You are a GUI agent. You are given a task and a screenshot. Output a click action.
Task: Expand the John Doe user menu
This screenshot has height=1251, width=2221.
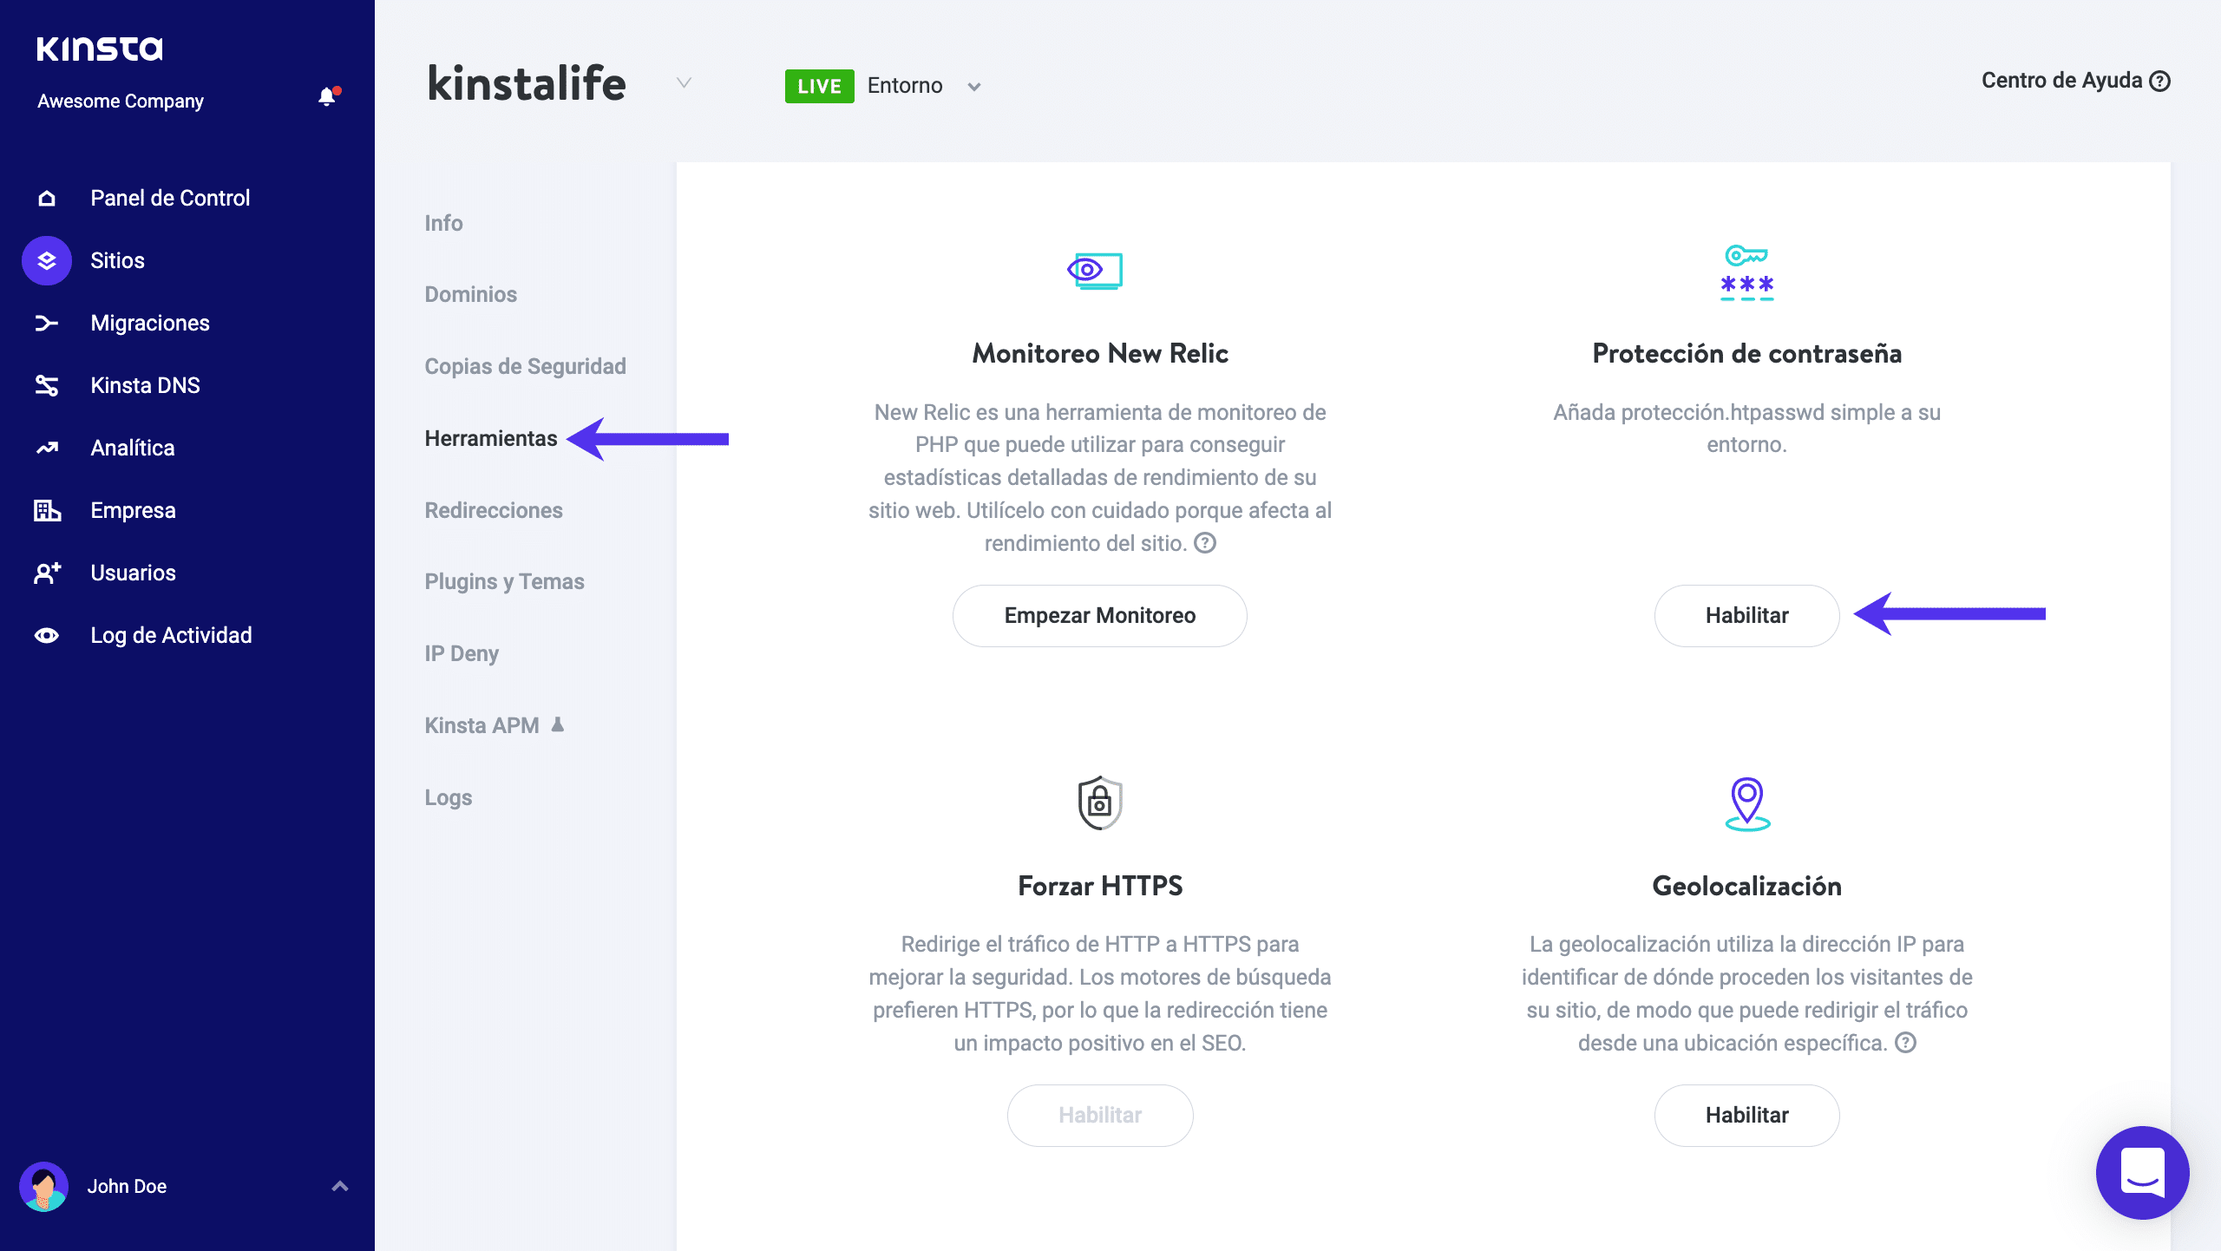pos(340,1186)
